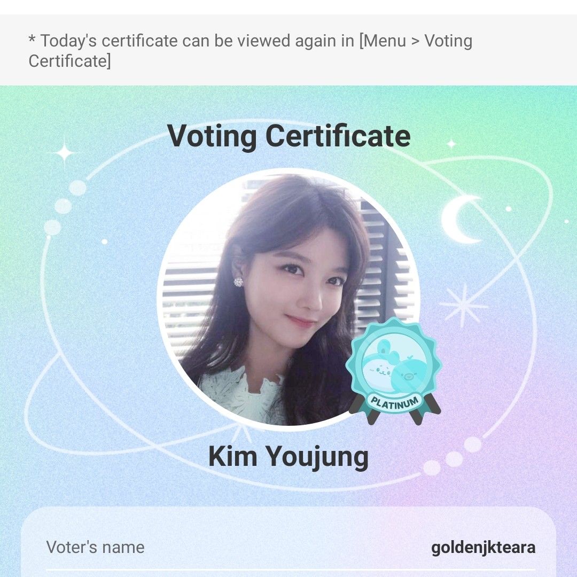This screenshot has width=577, height=577.
Task: Click the three white dots on lower-right orbit
Action: tap(453, 456)
